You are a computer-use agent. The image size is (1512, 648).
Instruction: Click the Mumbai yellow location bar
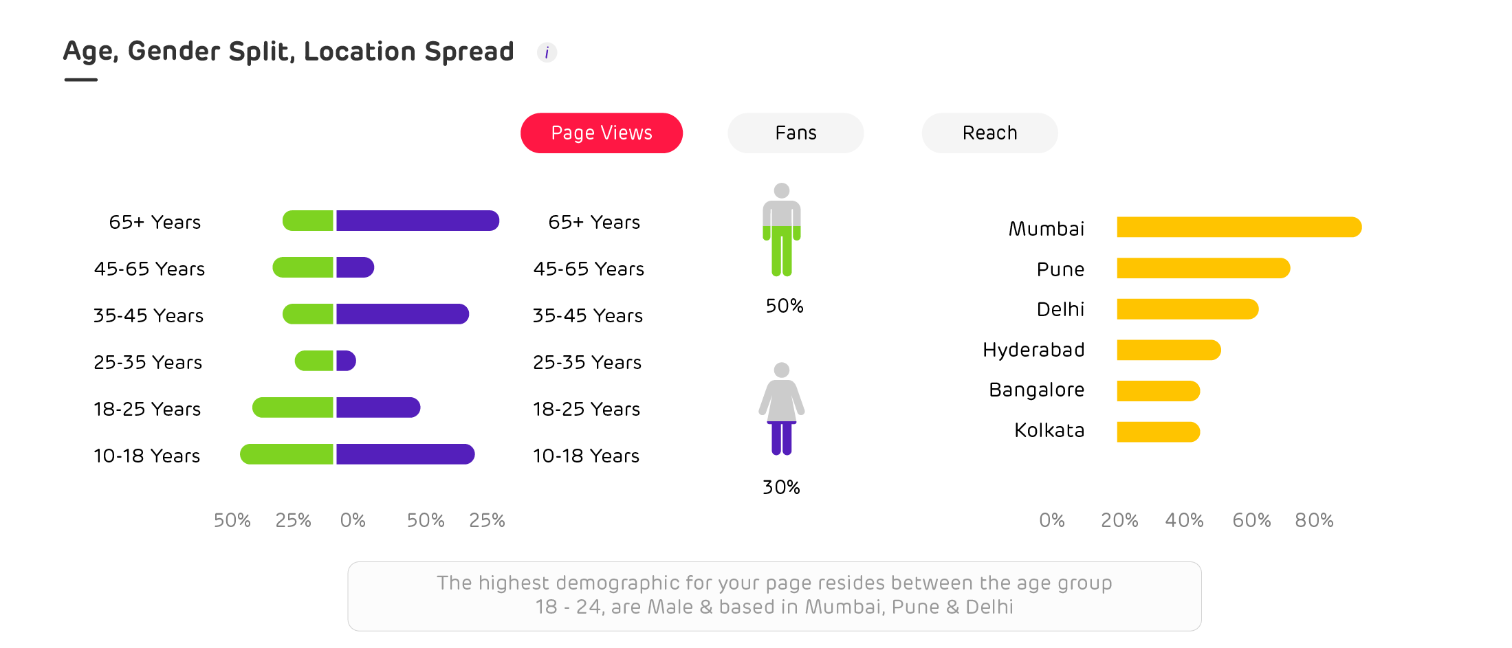[x=1238, y=227]
